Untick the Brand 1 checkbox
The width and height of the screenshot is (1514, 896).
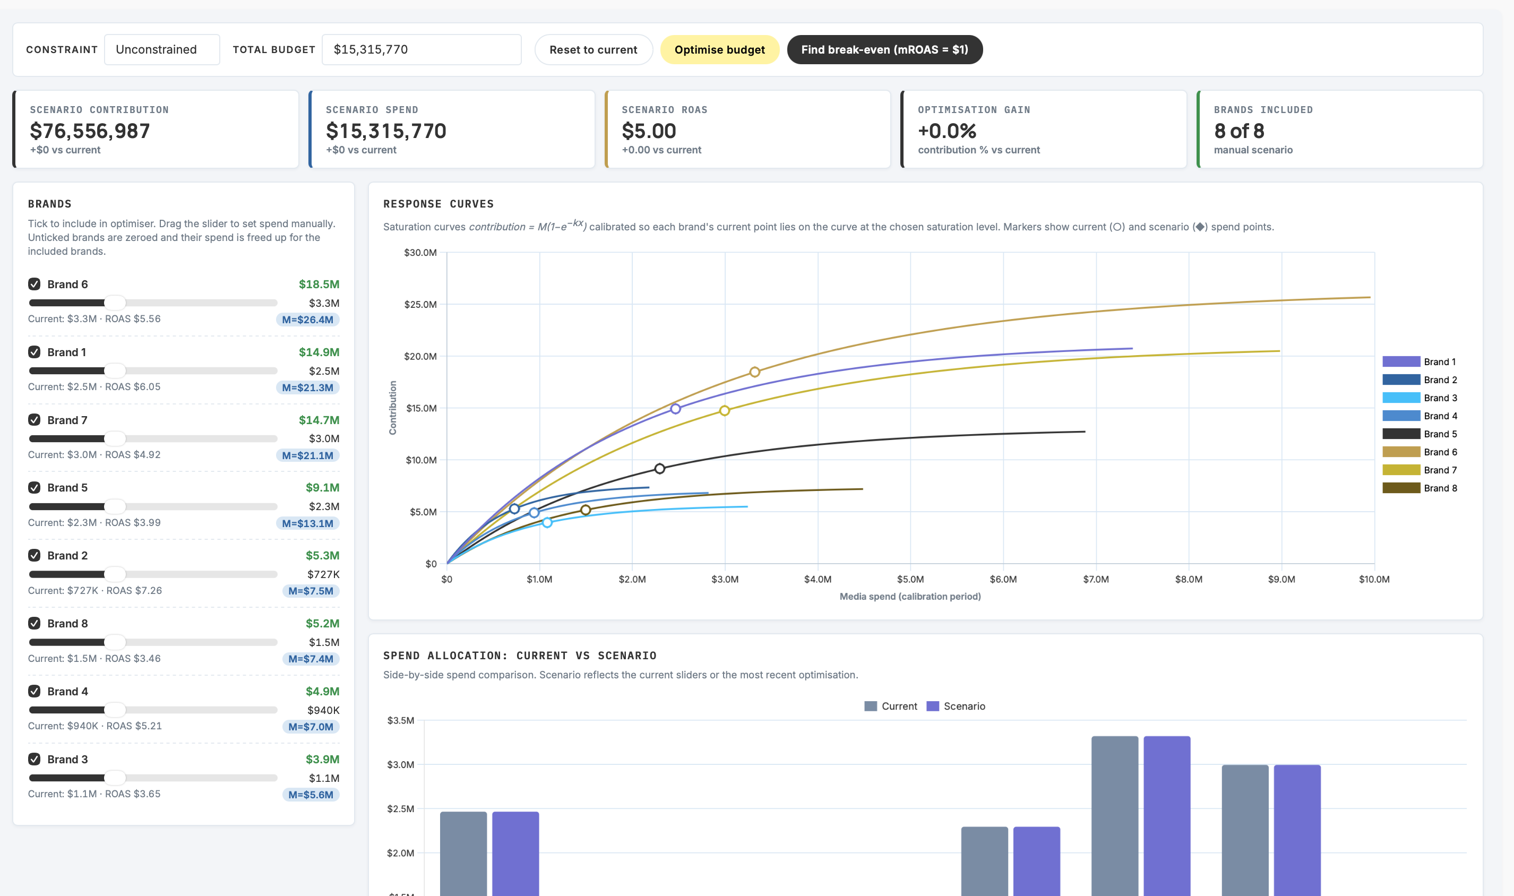(35, 352)
